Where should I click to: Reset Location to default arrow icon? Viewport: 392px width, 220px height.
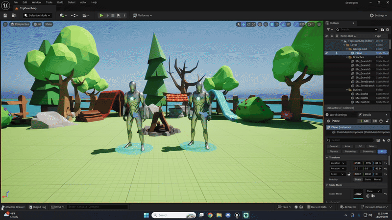pyautogui.click(x=386, y=163)
